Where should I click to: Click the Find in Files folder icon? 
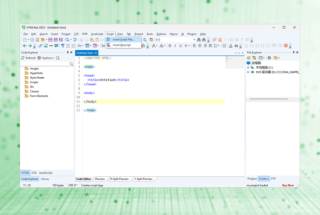[x=151, y=40]
